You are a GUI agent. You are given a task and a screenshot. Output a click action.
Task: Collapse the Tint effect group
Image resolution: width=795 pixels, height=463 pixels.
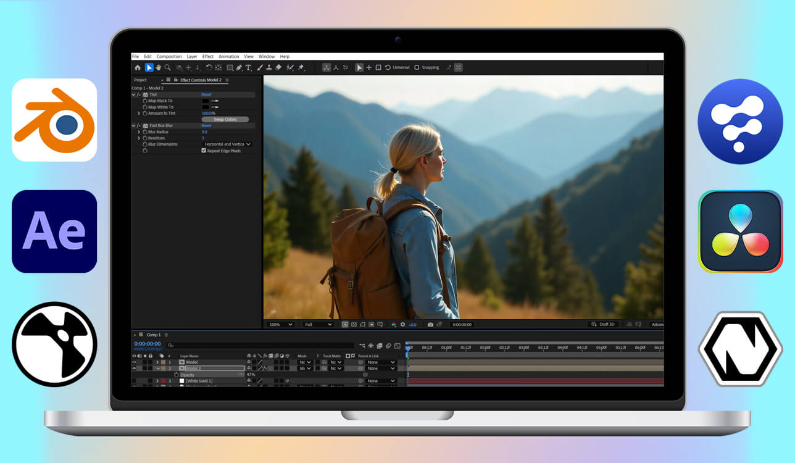point(133,94)
